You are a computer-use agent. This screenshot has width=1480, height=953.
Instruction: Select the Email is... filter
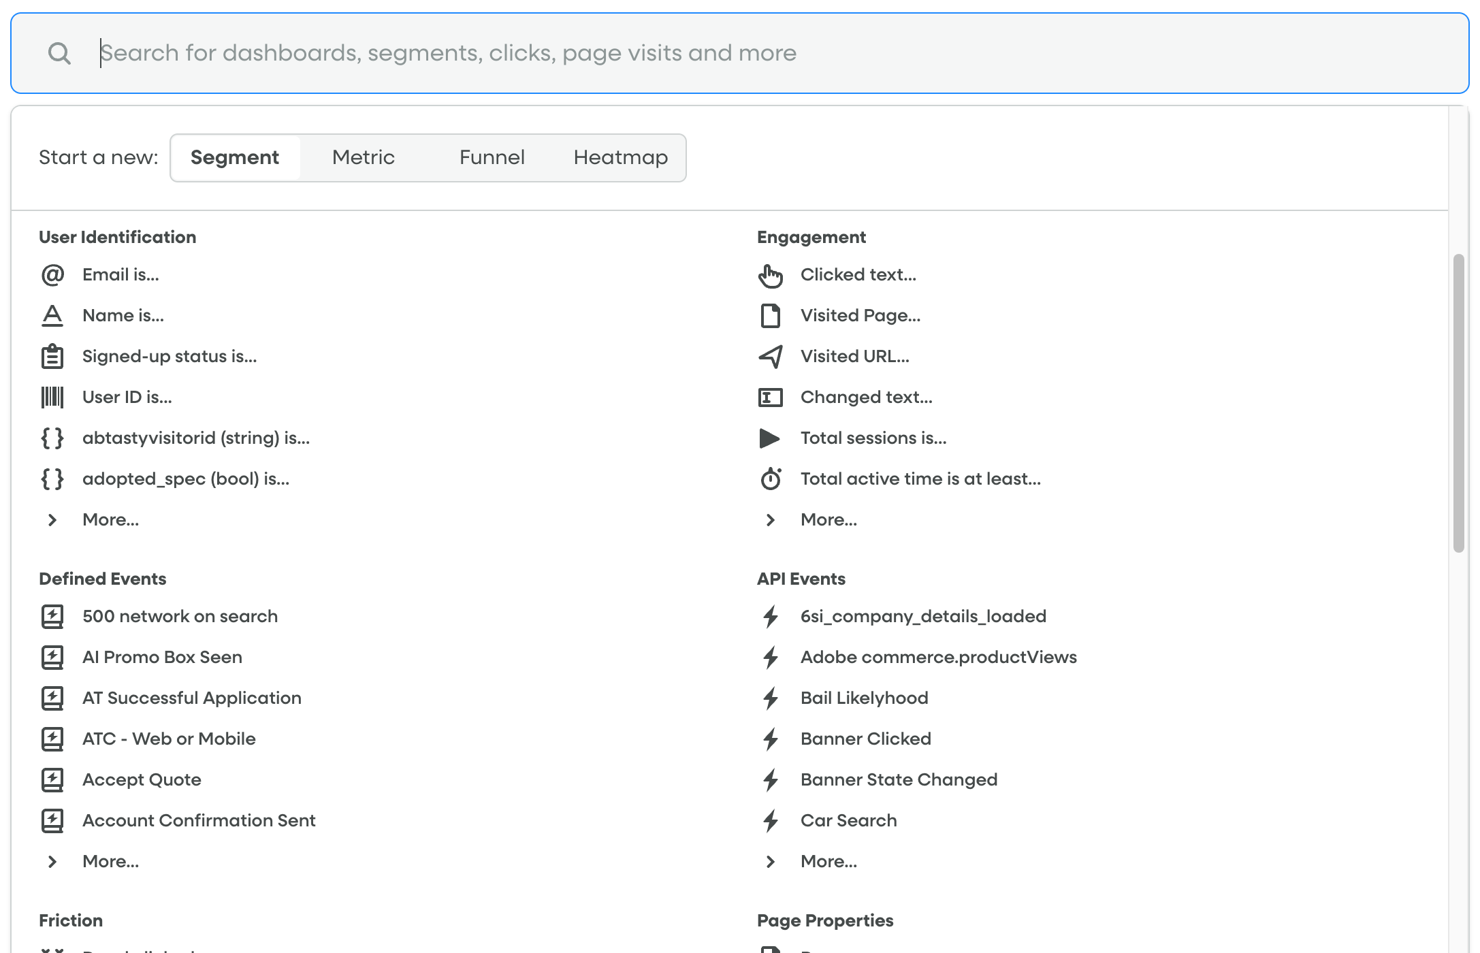[x=120, y=275]
